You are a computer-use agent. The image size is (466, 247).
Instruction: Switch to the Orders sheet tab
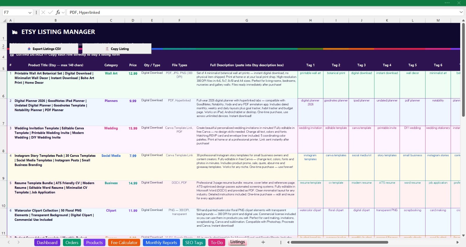coord(72,242)
